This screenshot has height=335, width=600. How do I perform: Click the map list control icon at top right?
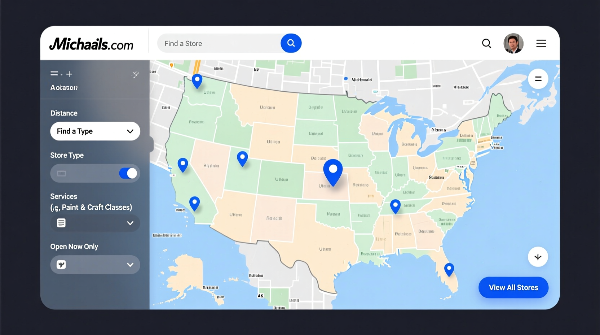point(538,79)
